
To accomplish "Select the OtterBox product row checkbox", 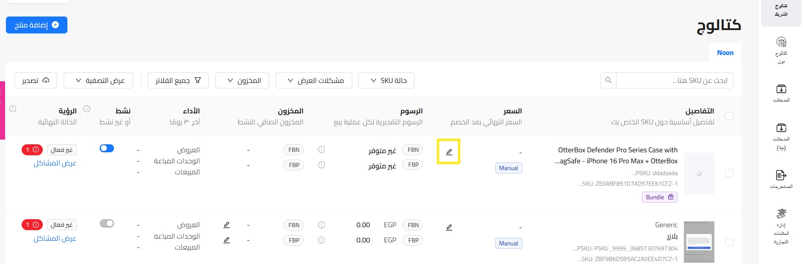I will (729, 173).
